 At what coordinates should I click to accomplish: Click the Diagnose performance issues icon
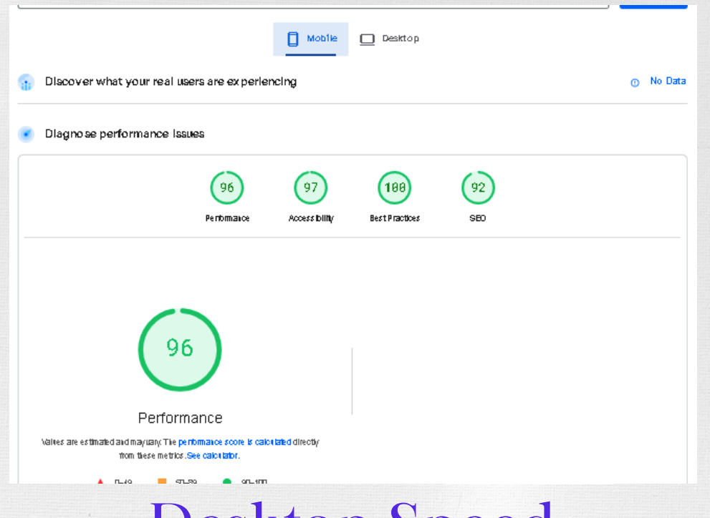27,135
